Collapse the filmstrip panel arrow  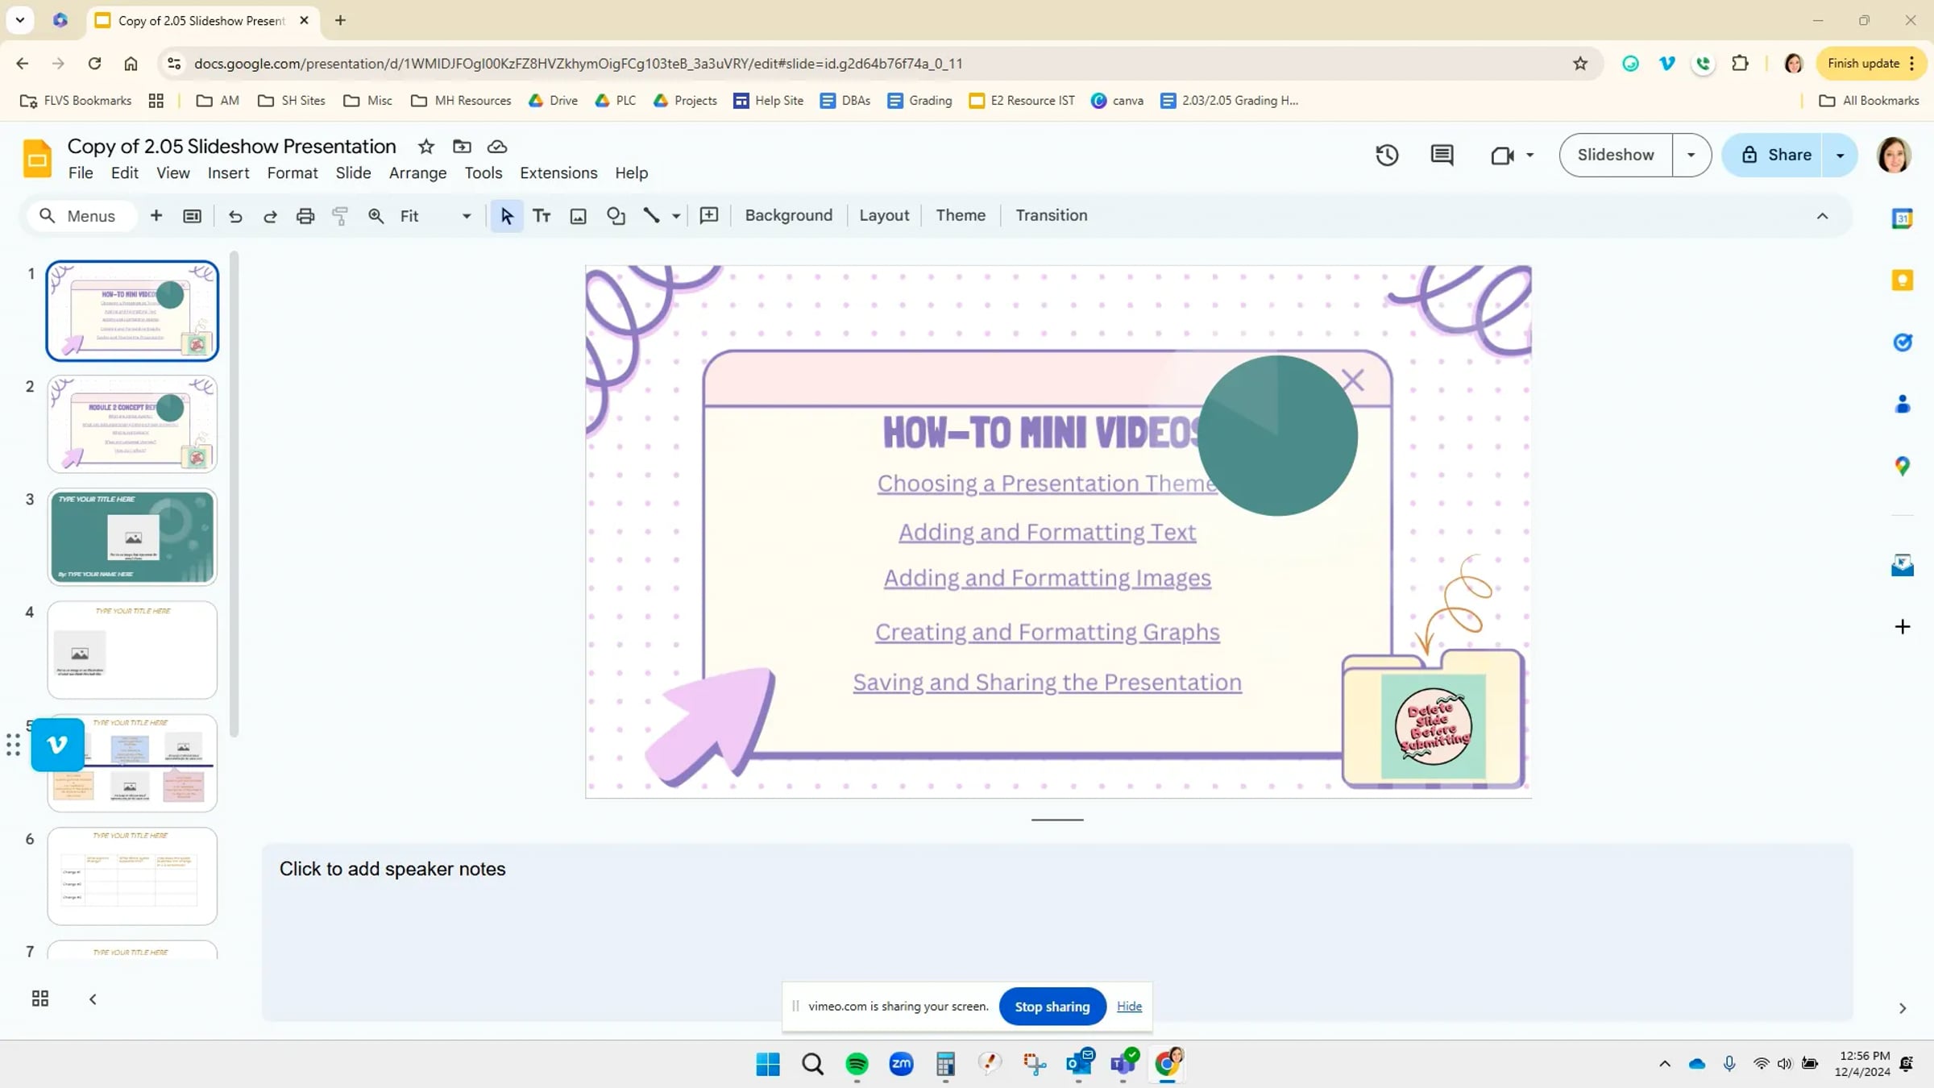(x=93, y=999)
